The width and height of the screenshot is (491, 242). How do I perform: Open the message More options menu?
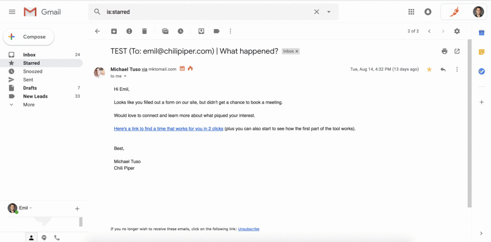457,69
